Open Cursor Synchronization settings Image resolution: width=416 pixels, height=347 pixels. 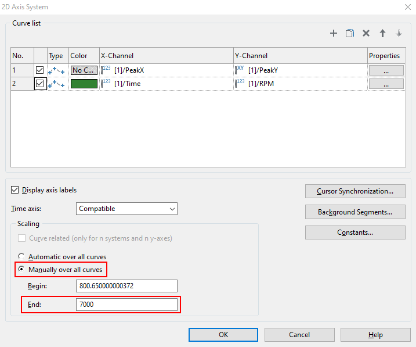[x=355, y=191]
